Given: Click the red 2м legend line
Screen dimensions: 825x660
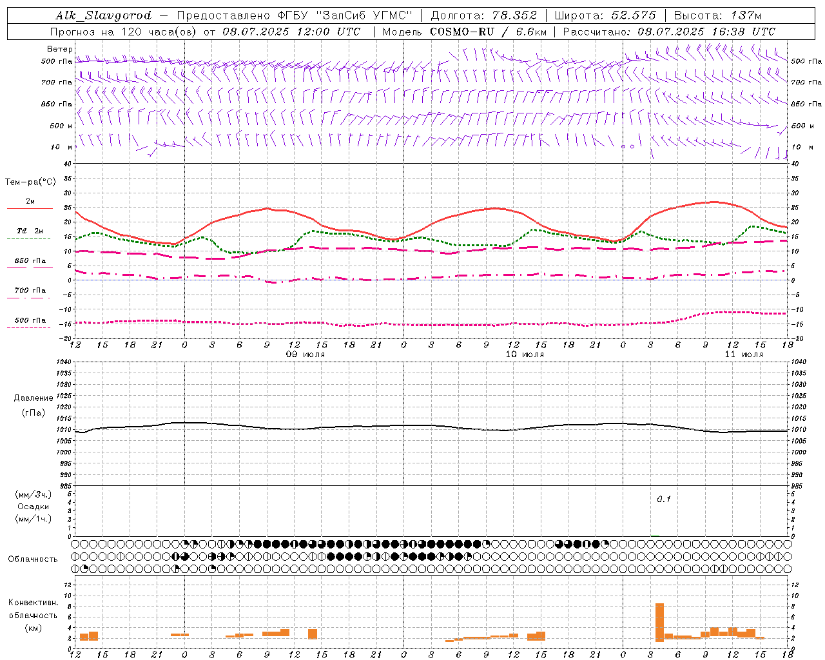Looking at the screenshot, I should point(30,208).
